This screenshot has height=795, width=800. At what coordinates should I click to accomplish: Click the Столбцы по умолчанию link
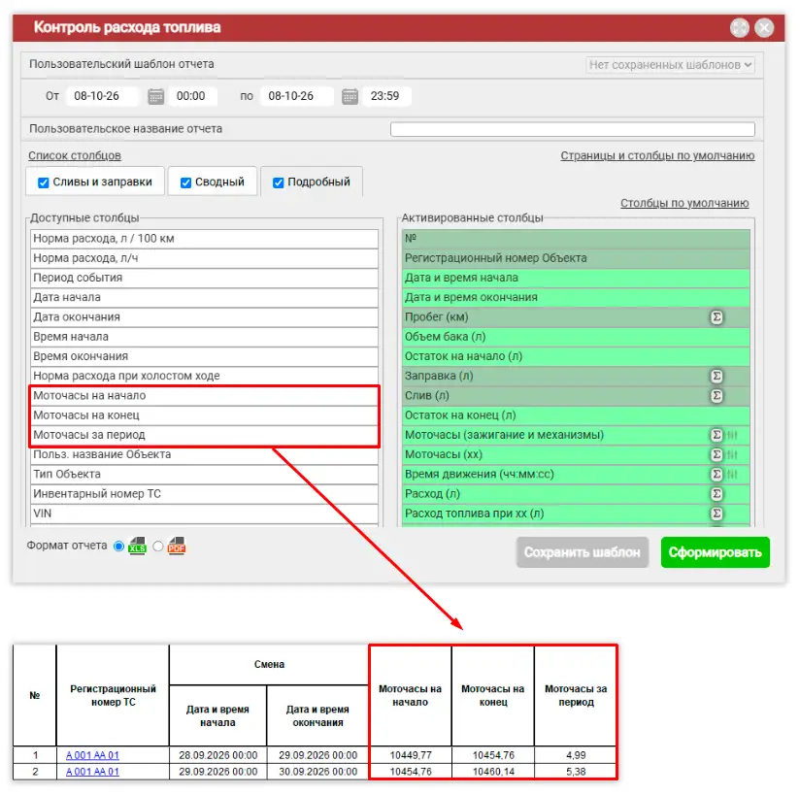coord(684,203)
